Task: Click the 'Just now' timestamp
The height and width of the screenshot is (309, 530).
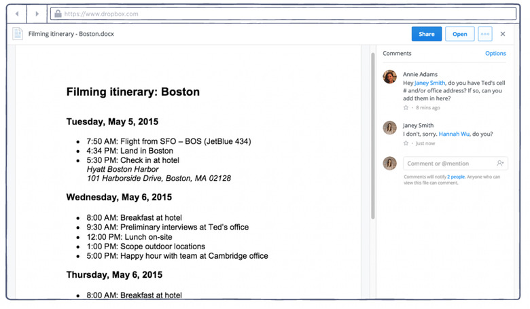Action: [425, 143]
